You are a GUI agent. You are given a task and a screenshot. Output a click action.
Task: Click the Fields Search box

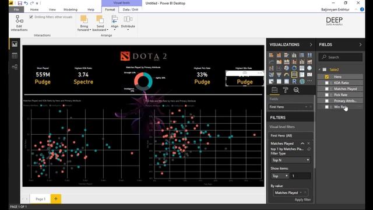pos(340,57)
